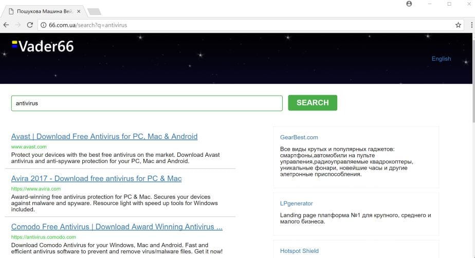Viewport: 475px width, 258px height.
Task: Go back with the browser back arrow
Action: [x=6, y=25]
